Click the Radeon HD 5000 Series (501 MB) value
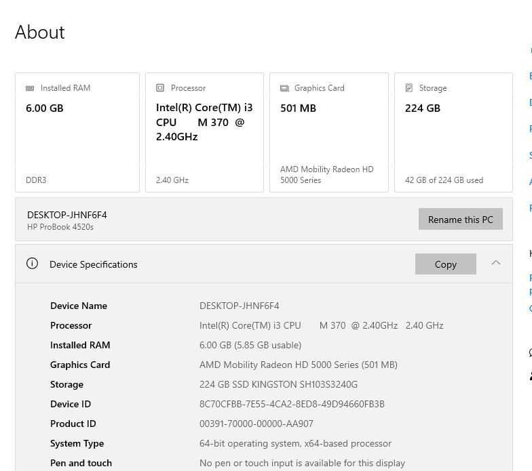This screenshot has height=471, width=532. (299, 365)
